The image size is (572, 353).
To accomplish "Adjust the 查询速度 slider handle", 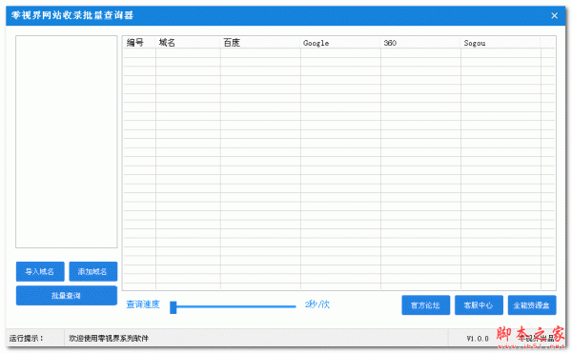I will [x=174, y=307].
